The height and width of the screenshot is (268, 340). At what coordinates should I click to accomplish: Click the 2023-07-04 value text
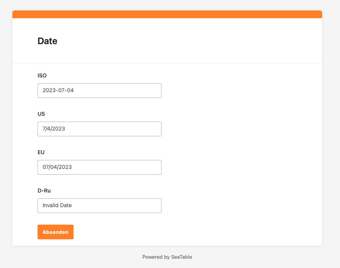[x=58, y=90]
